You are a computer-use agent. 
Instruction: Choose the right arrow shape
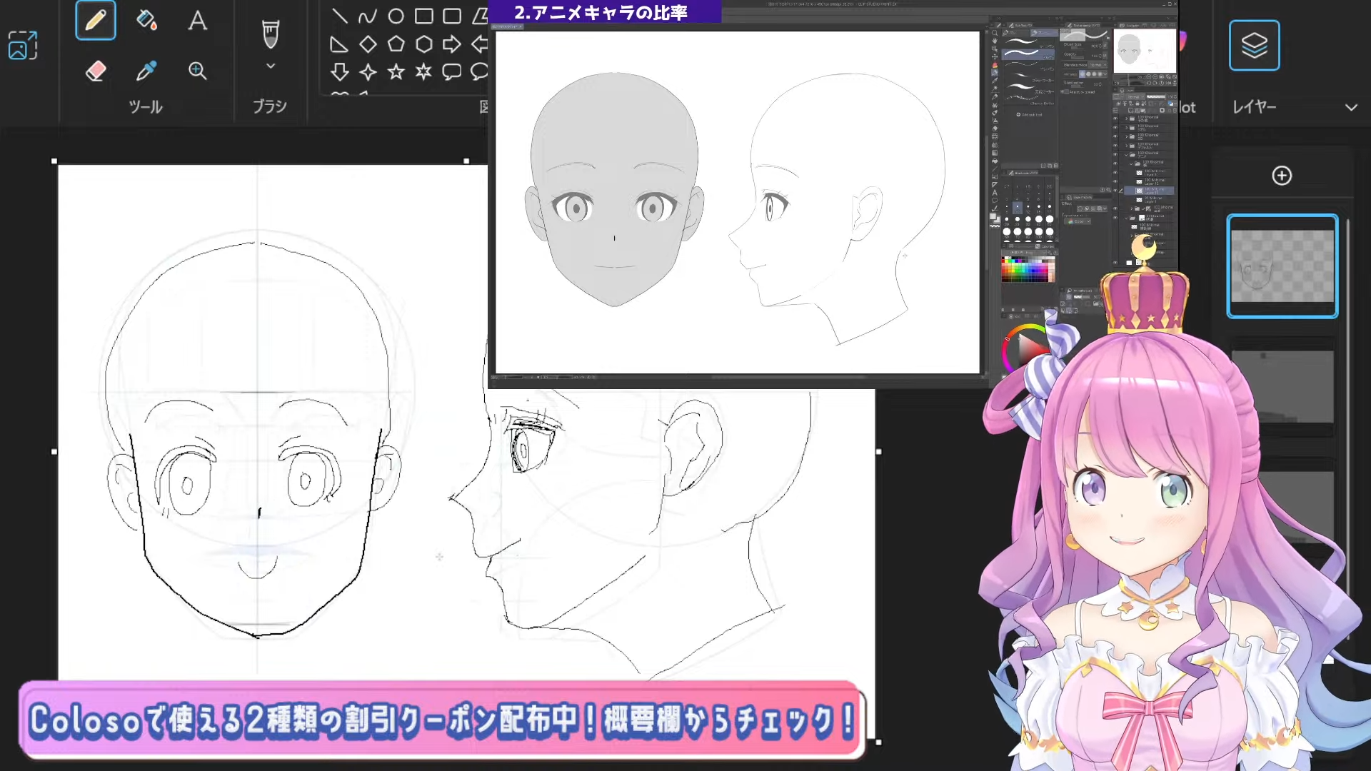tap(451, 44)
